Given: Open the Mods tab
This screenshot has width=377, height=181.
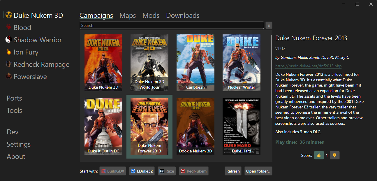Looking at the screenshot, I should click(151, 15).
